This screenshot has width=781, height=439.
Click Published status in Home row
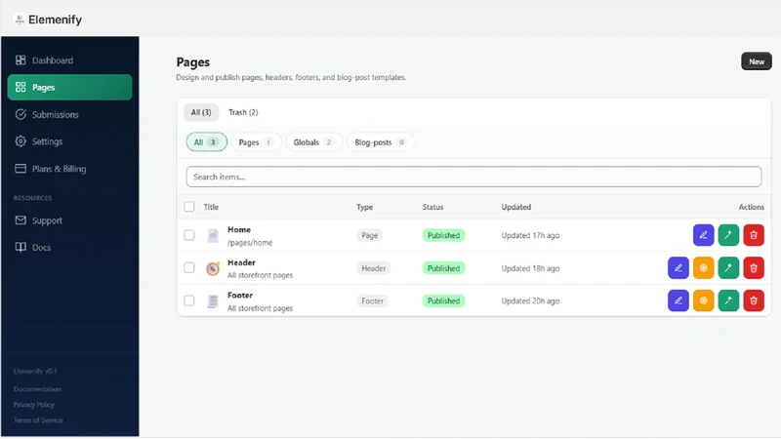(443, 235)
